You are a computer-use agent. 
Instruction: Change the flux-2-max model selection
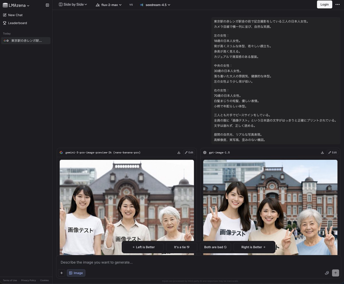tap(109, 5)
